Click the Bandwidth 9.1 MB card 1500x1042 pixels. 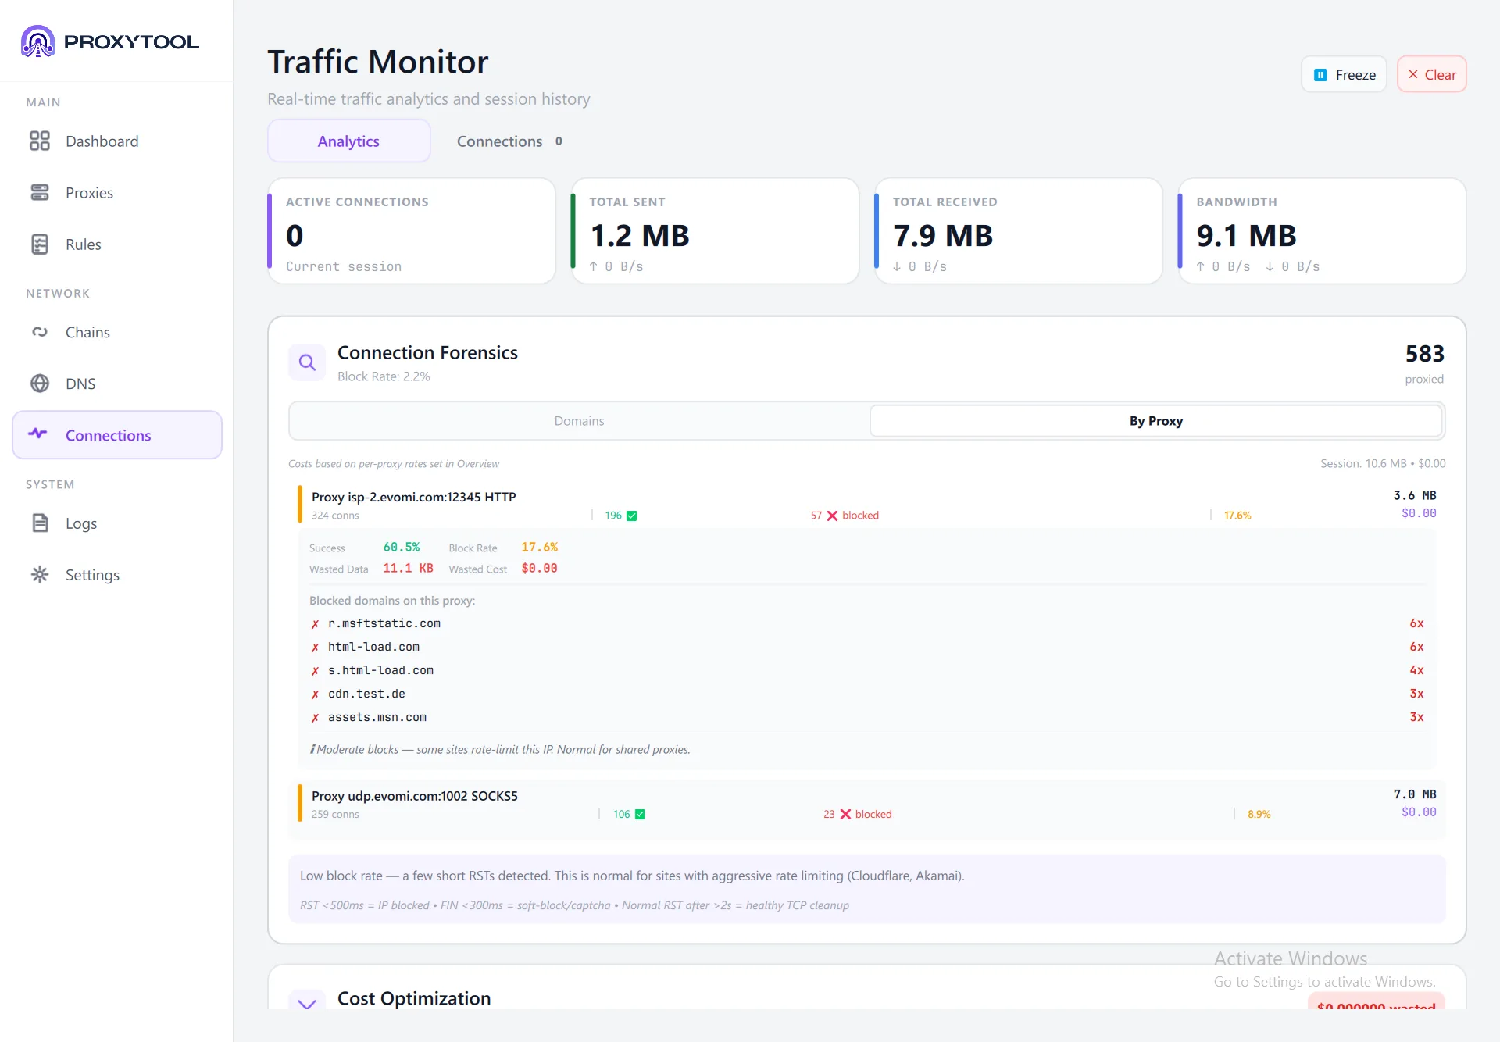pos(1322,231)
